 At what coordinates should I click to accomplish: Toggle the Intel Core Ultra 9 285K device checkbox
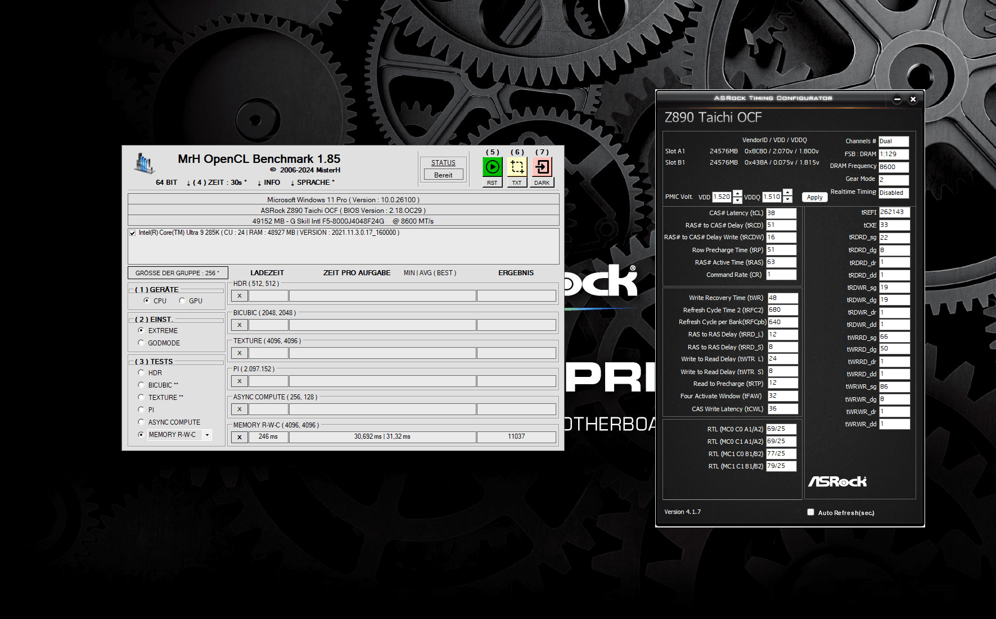(132, 233)
